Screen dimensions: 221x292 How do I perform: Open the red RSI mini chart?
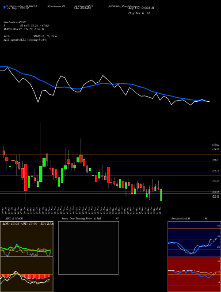(194, 274)
